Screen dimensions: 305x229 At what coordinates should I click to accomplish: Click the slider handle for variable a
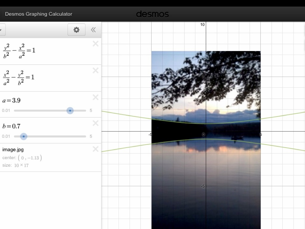tap(70, 111)
